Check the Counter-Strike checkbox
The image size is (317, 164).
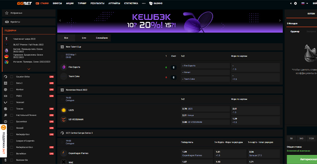coord(12,77)
